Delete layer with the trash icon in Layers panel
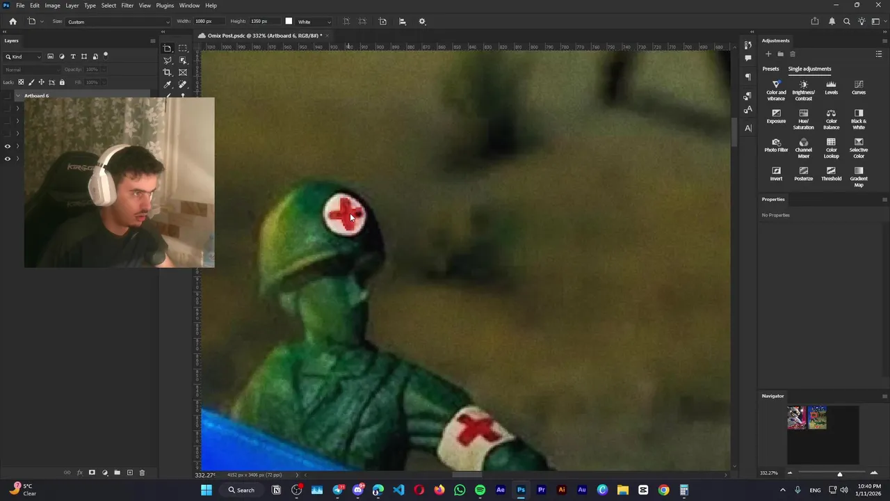 142,472
